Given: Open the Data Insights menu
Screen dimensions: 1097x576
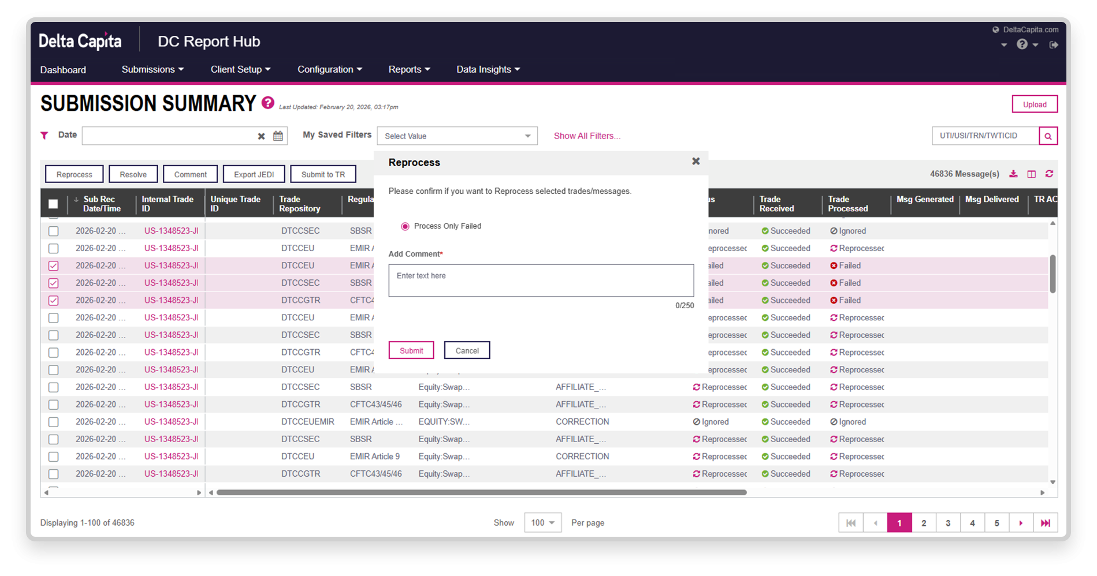Looking at the screenshot, I should pos(488,69).
